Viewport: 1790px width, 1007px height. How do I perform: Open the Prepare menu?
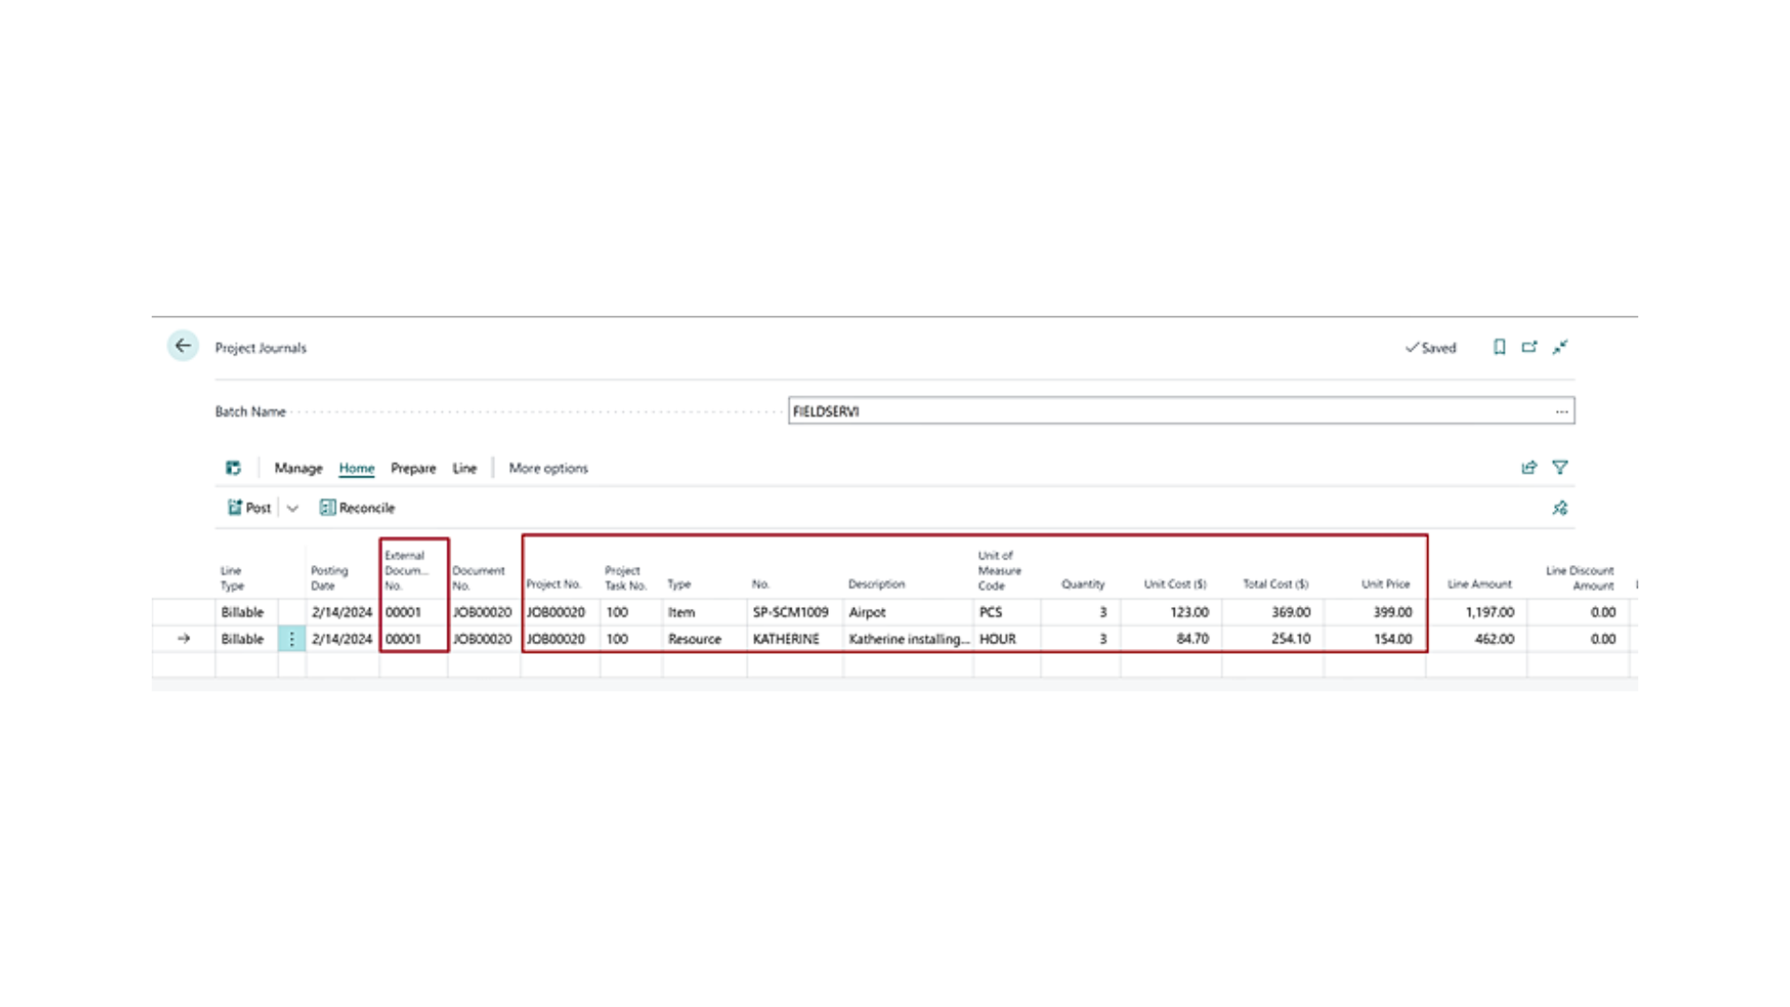[413, 468]
